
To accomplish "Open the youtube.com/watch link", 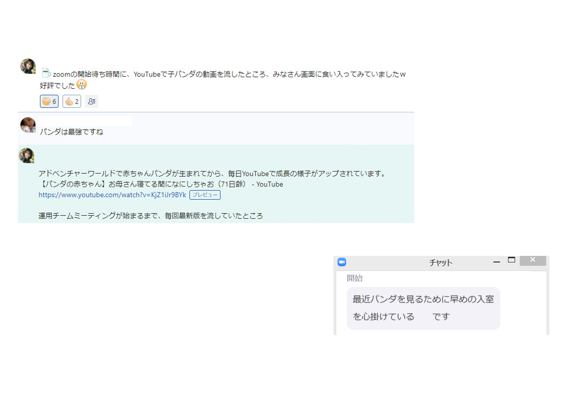I will tap(113, 195).
